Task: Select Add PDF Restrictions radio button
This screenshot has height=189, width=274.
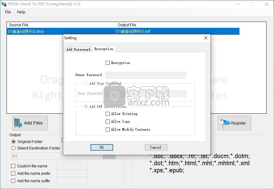Action: (x=86, y=106)
